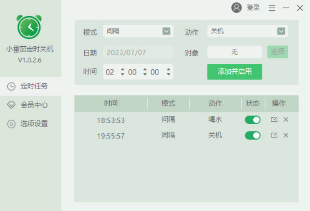The height and width of the screenshot is (211, 310).
Task: Click the 模式 column header
Action: click(168, 103)
